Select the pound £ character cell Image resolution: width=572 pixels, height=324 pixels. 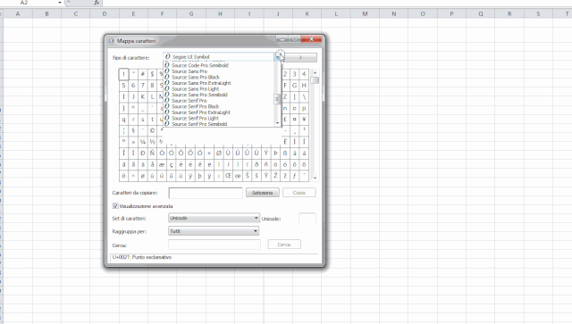point(285,120)
